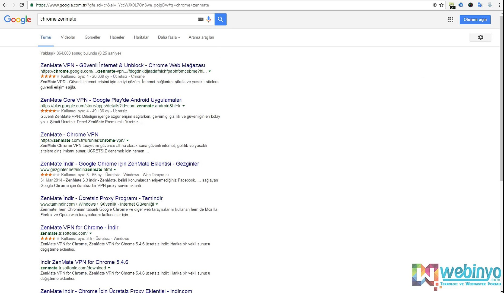Click the Chrome address bar URL

tap(122, 5)
